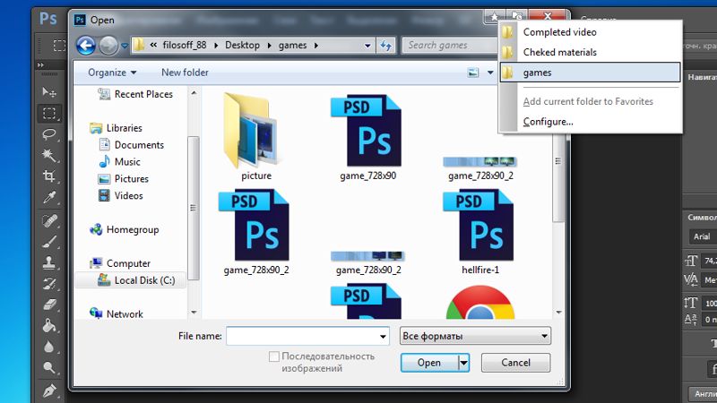Select the Eyedropper tool

(x=49, y=197)
